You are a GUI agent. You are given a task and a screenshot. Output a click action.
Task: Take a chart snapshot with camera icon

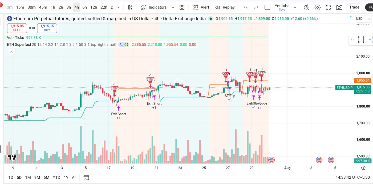(339, 7)
